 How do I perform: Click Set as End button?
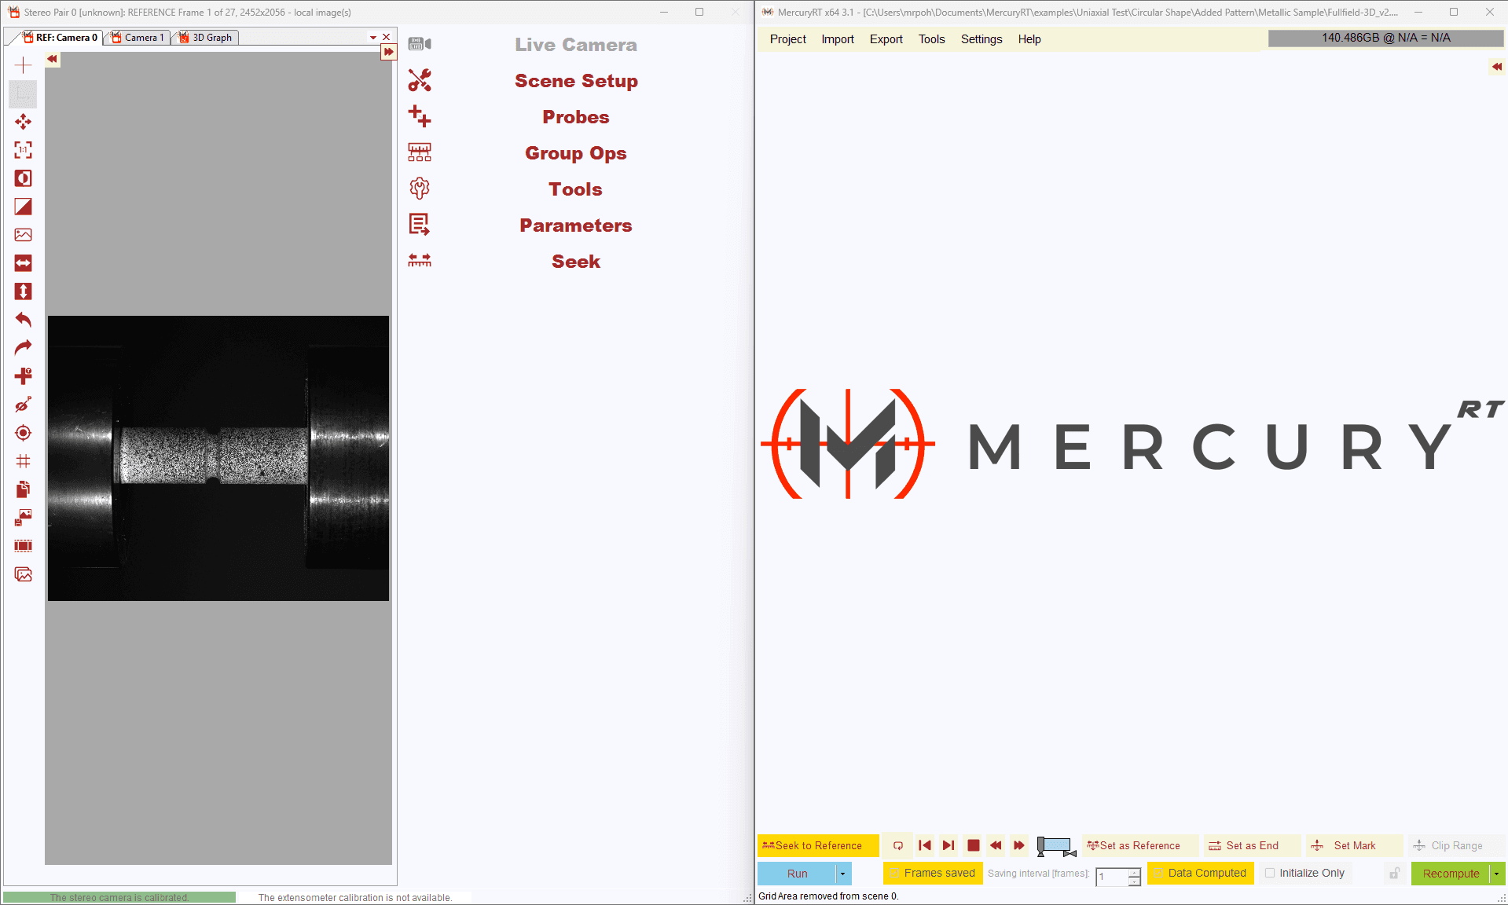point(1252,845)
